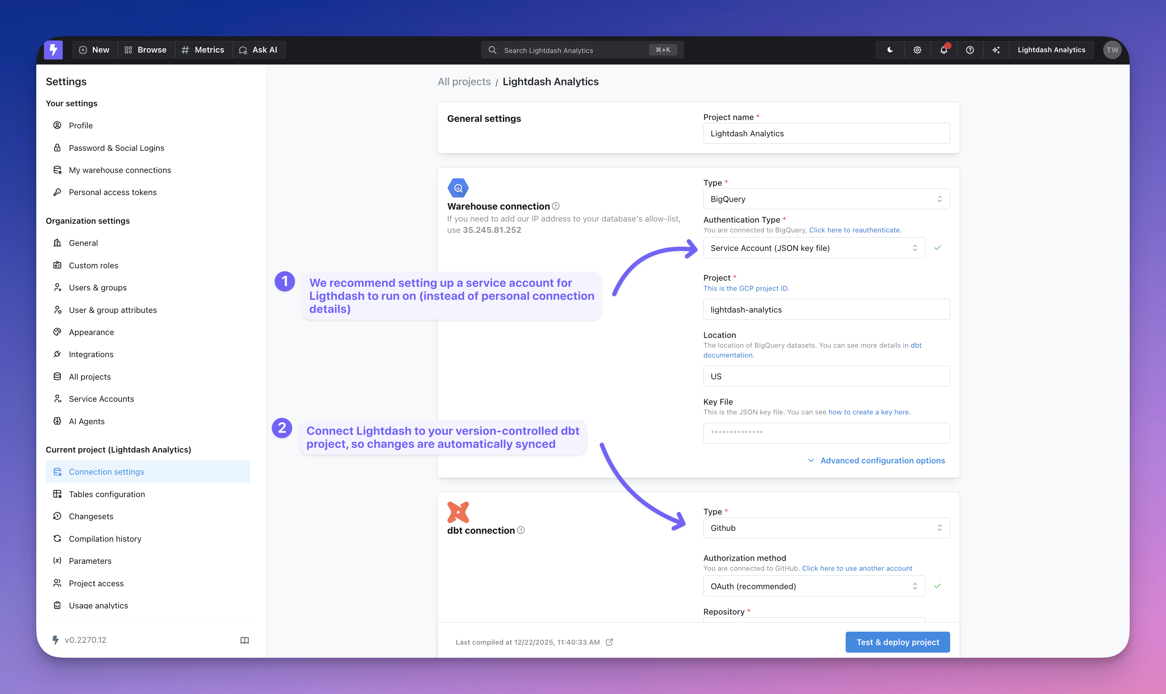Expand Advanced configuration options

[876, 460]
